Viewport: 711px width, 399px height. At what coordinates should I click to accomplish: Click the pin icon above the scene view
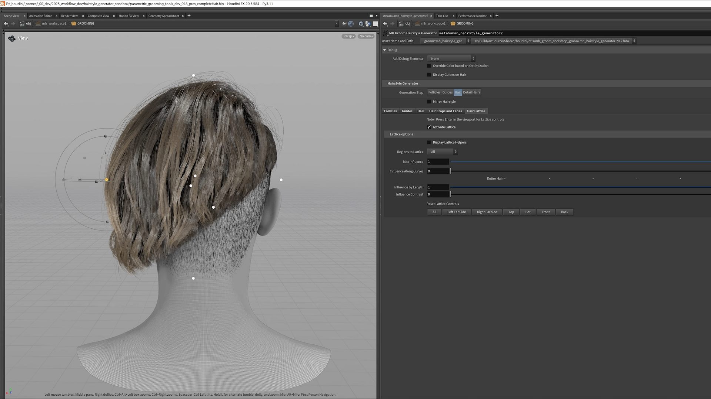344,24
